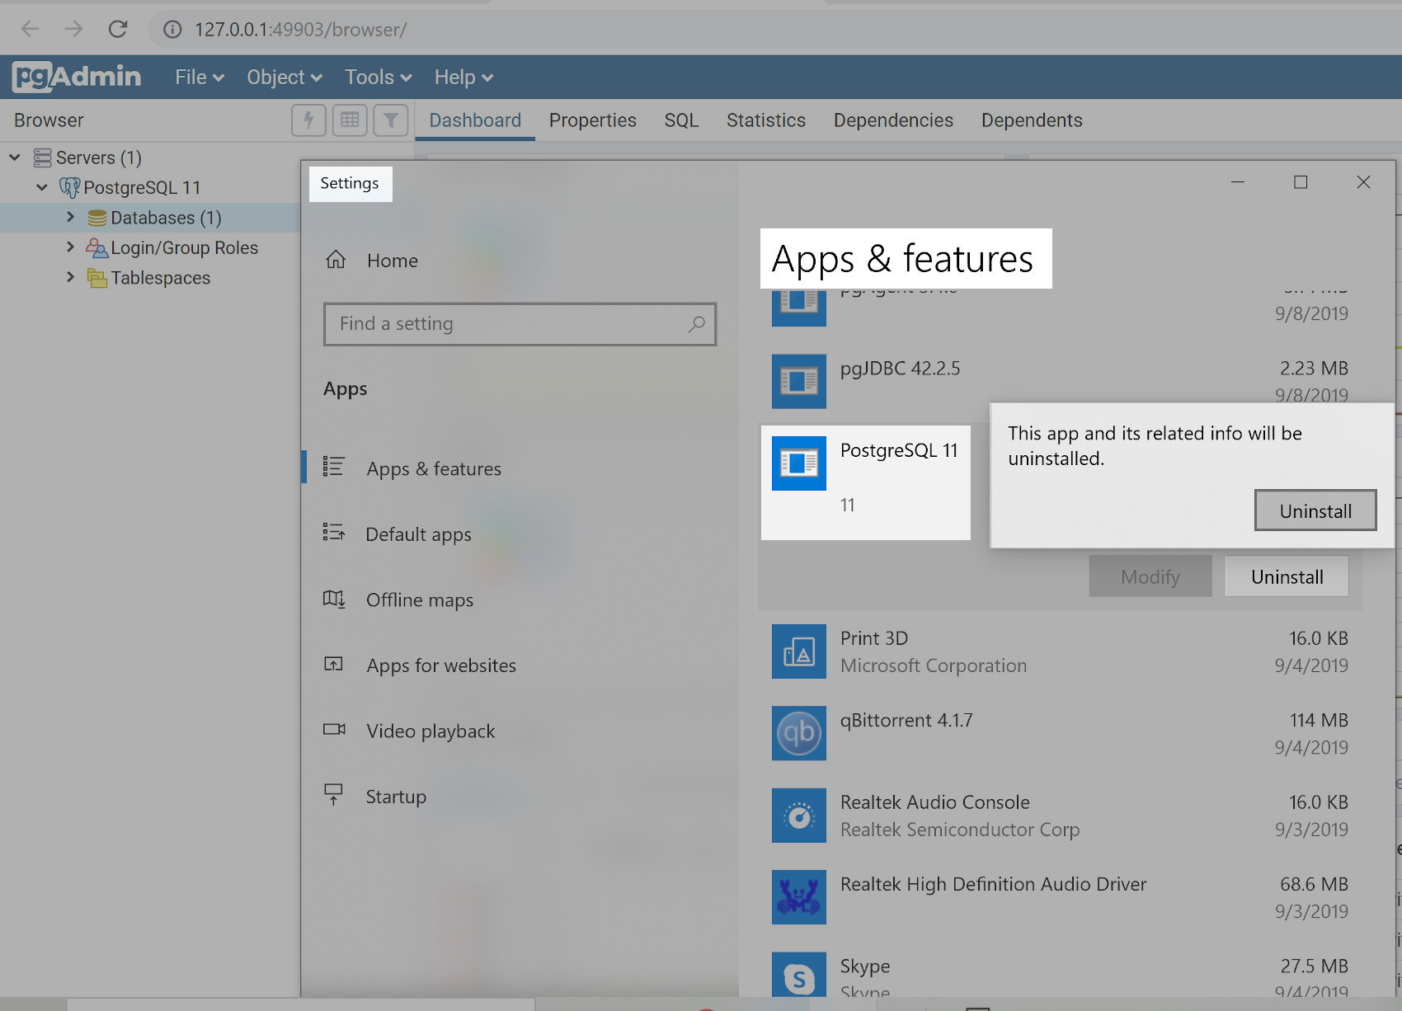Open the filtered rows funnel icon
Viewport: 1402px width, 1011px height.
click(x=391, y=120)
